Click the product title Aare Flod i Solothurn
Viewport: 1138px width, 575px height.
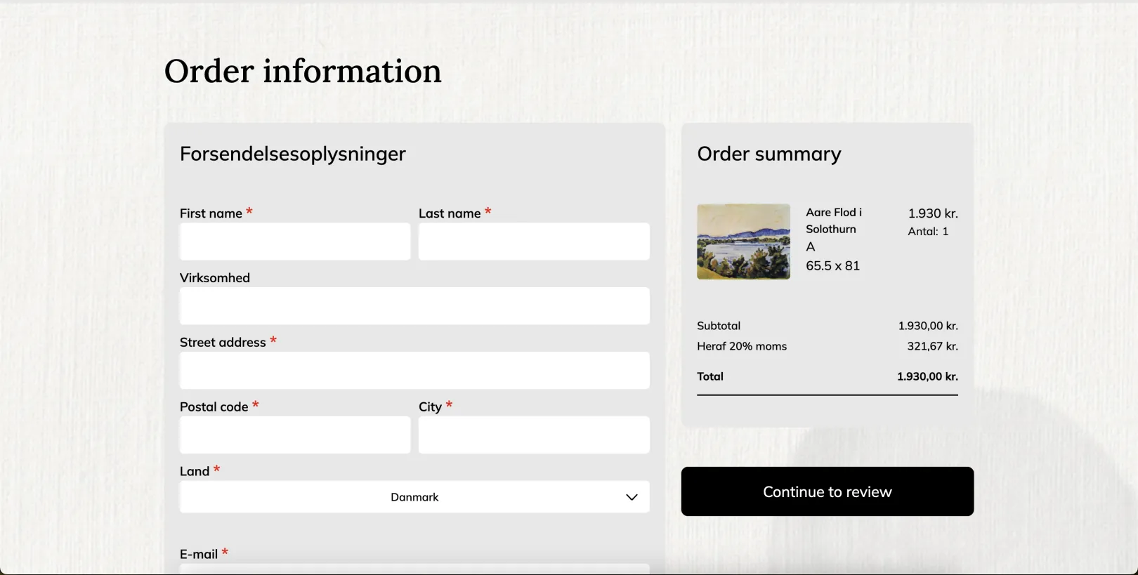[834, 220]
